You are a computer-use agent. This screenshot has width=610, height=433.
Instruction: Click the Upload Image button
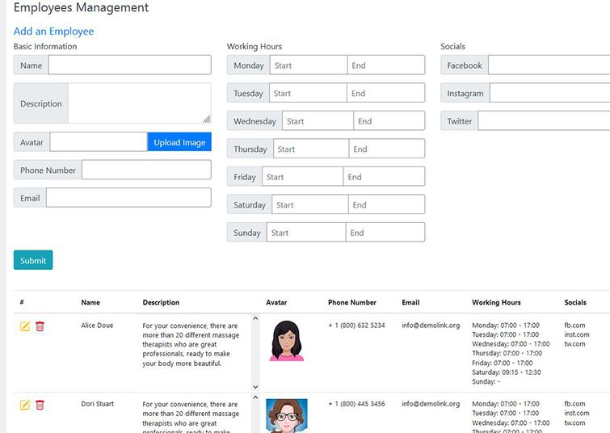[x=179, y=142]
